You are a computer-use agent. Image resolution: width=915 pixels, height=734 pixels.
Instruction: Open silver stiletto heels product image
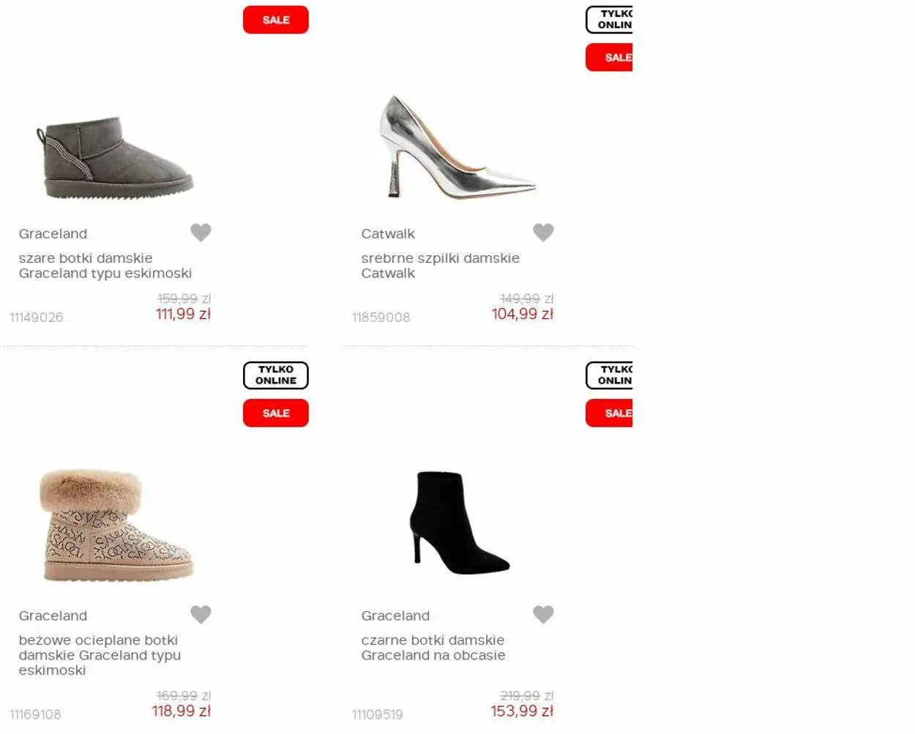click(x=458, y=147)
